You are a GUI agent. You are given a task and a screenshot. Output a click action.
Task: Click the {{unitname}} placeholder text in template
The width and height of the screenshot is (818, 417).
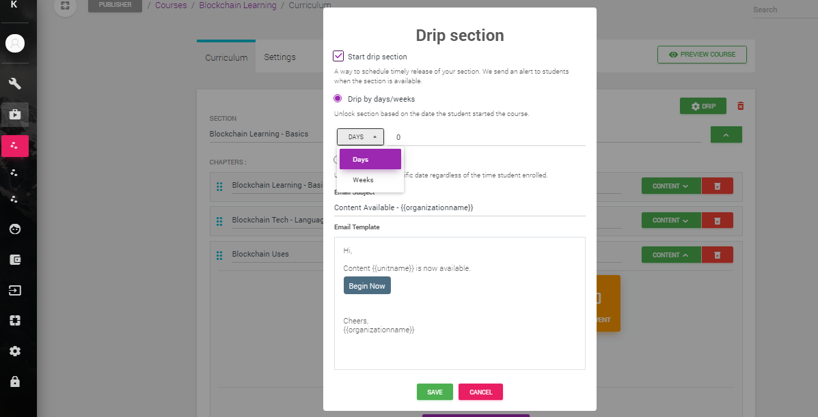pos(394,268)
